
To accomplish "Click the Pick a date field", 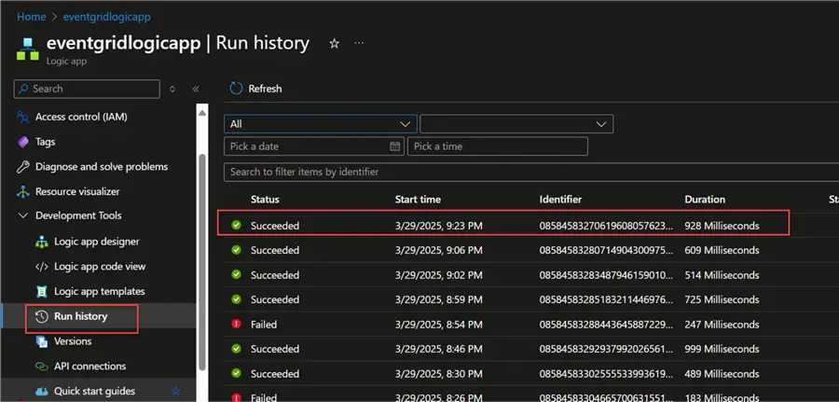I will coord(314,146).
